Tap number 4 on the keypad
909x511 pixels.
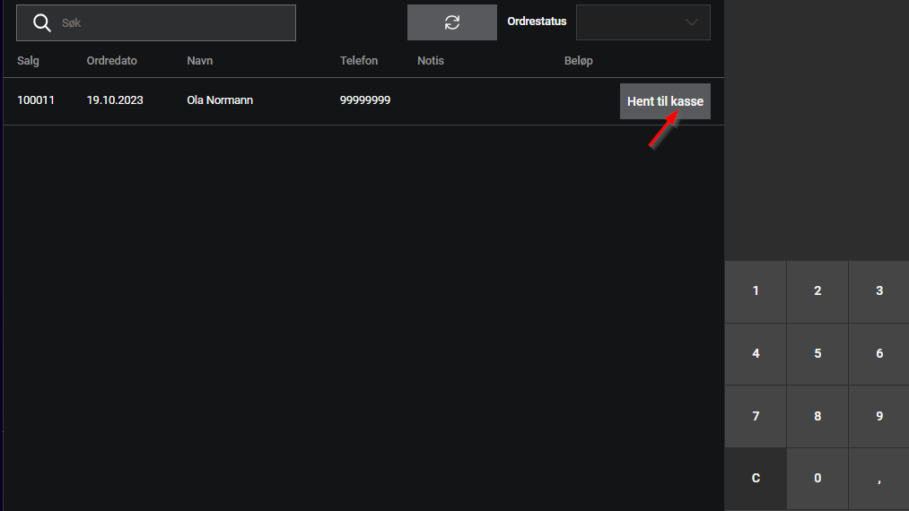(756, 354)
